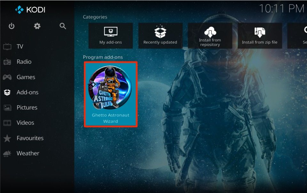The width and height of the screenshot is (307, 193).
Task: Click the Add-ons box icon
Action: (x=7, y=92)
